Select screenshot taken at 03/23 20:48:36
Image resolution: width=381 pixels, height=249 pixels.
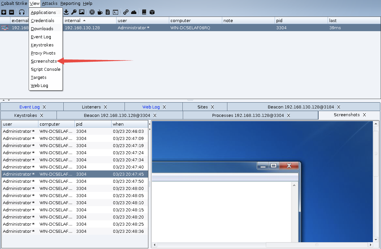(x=75, y=231)
